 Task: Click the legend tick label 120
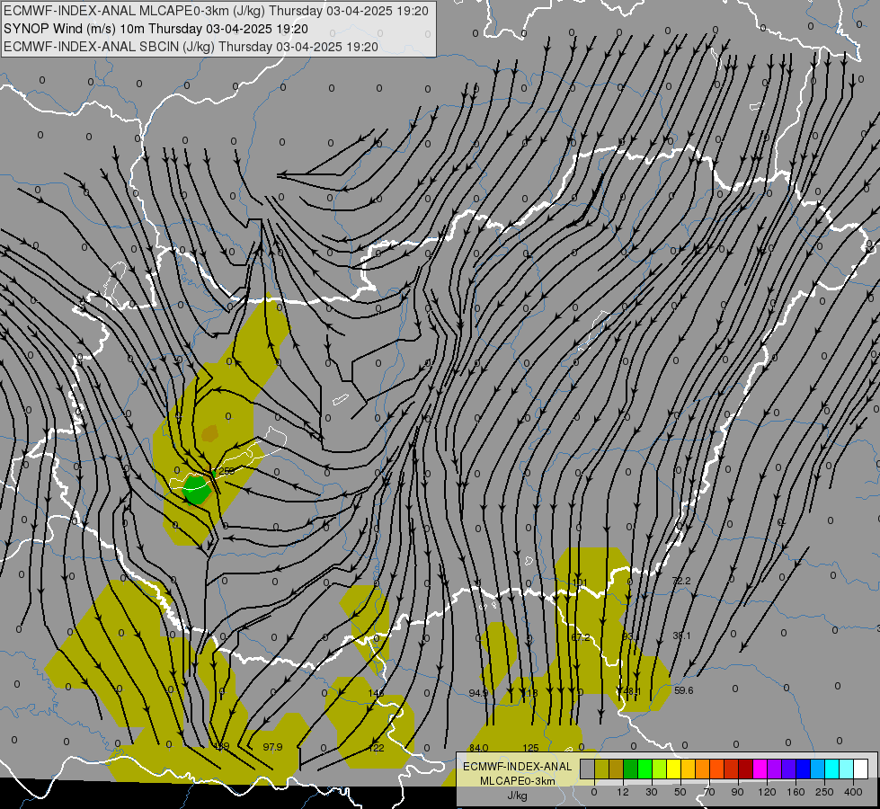tap(768, 792)
